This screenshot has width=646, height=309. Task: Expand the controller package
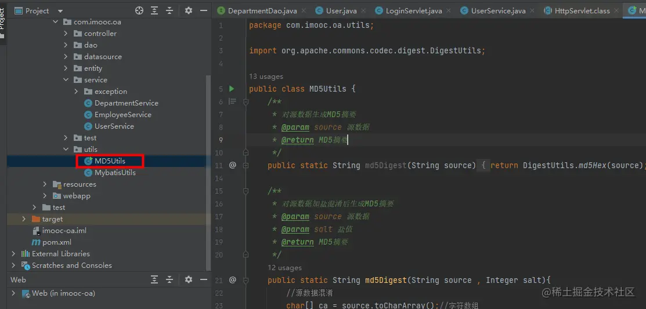(66, 33)
